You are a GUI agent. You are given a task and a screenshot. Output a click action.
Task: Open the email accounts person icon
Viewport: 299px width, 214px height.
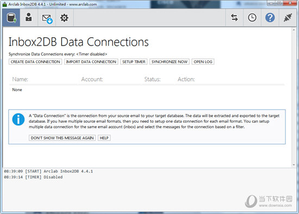[29, 17]
